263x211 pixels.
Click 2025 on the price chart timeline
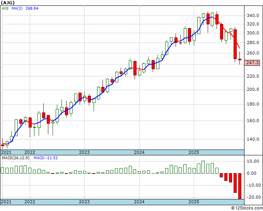194,152
